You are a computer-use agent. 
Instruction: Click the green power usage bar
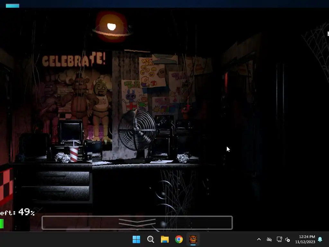pyautogui.click(x=2, y=224)
